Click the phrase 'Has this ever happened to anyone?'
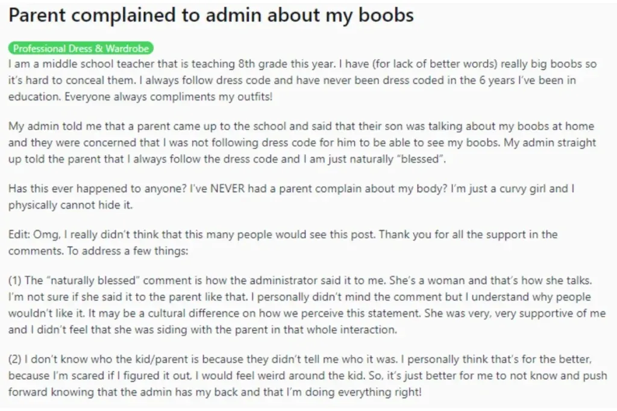Screen dimensions: 617x411 pyautogui.click(x=98, y=188)
